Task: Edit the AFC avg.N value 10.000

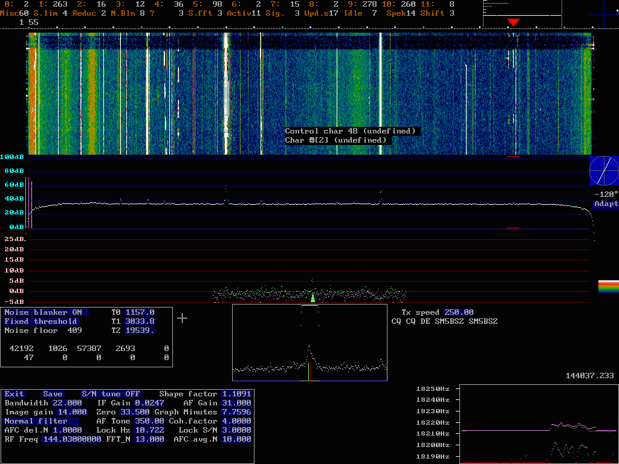Action: coord(236,439)
